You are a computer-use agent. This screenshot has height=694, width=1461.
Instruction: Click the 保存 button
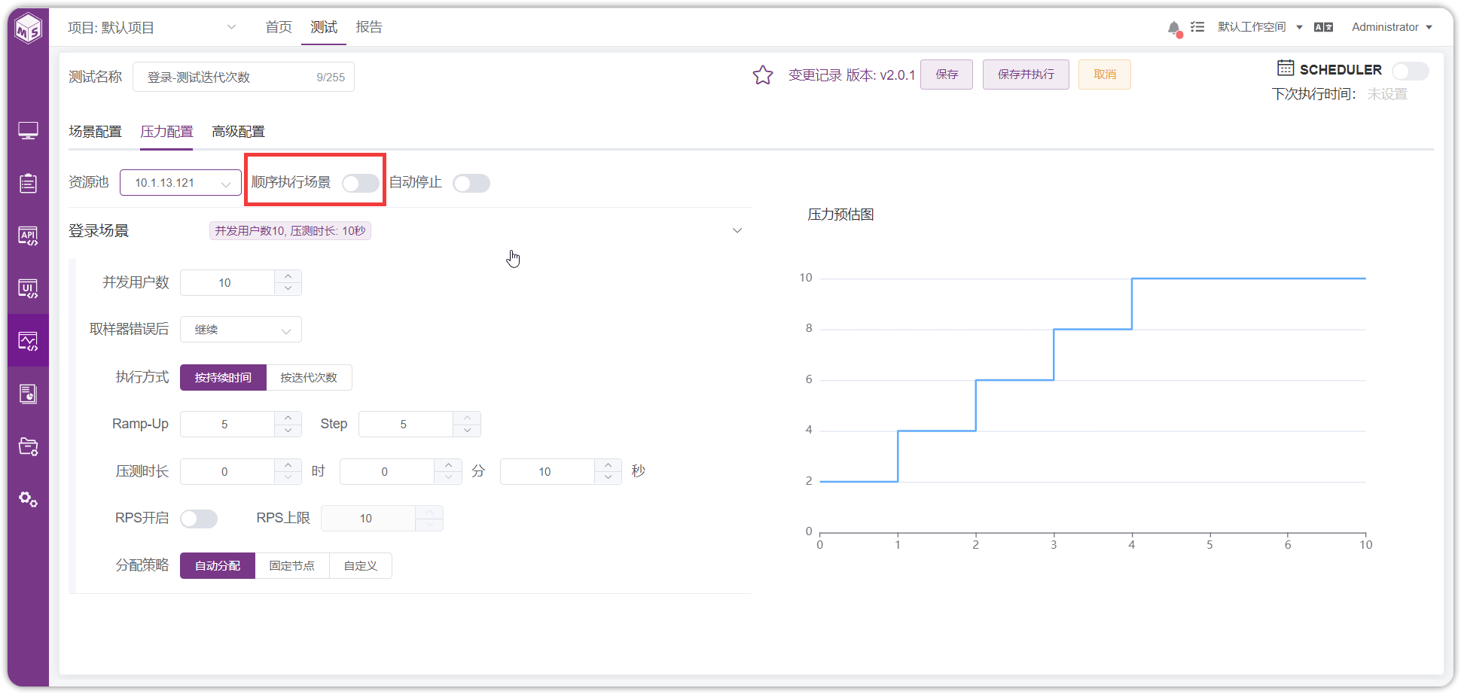point(947,75)
